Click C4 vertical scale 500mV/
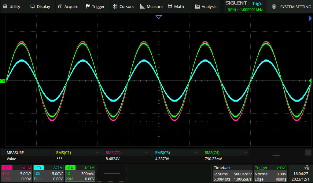Viewport: 313px width, 183px height. coord(88,174)
